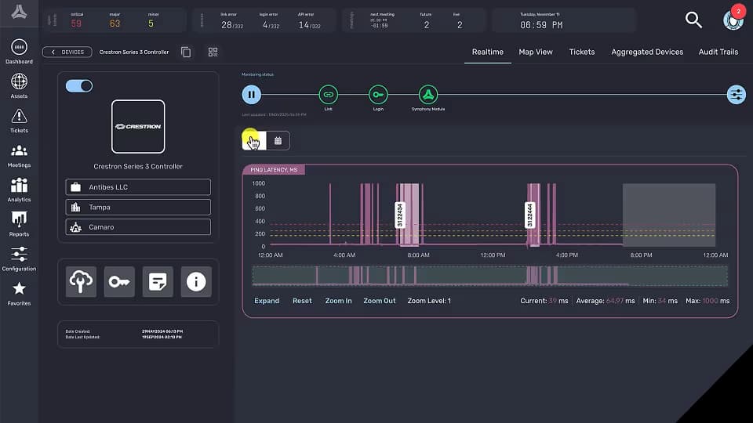
Task: Go back to Devices list
Action: (x=67, y=52)
